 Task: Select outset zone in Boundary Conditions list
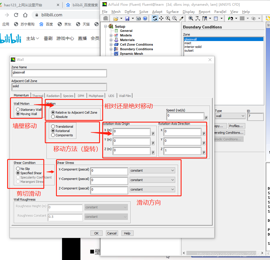click(x=223, y=51)
